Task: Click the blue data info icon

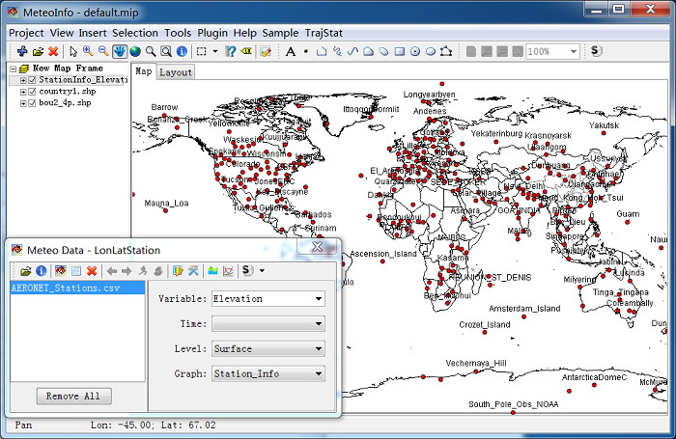Action: click(42, 271)
